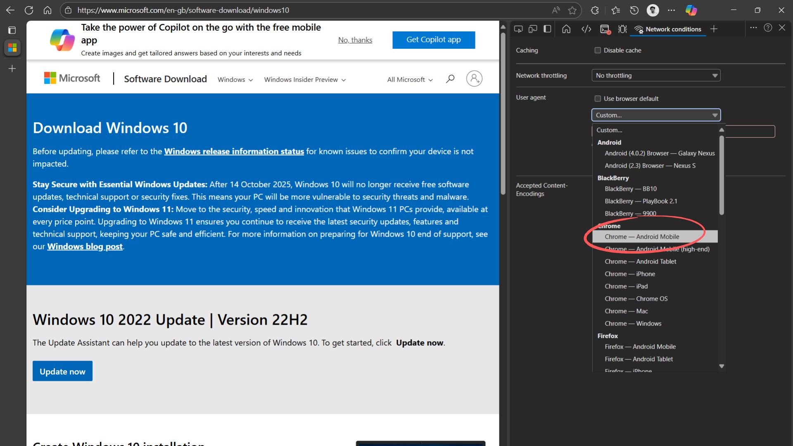The image size is (793, 446).
Task: Expand the Windows navigation menu
Action: coord(235,80)
